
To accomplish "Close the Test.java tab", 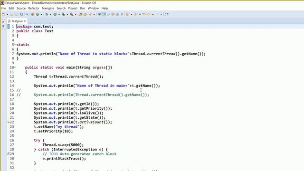I will pos(25,21).
